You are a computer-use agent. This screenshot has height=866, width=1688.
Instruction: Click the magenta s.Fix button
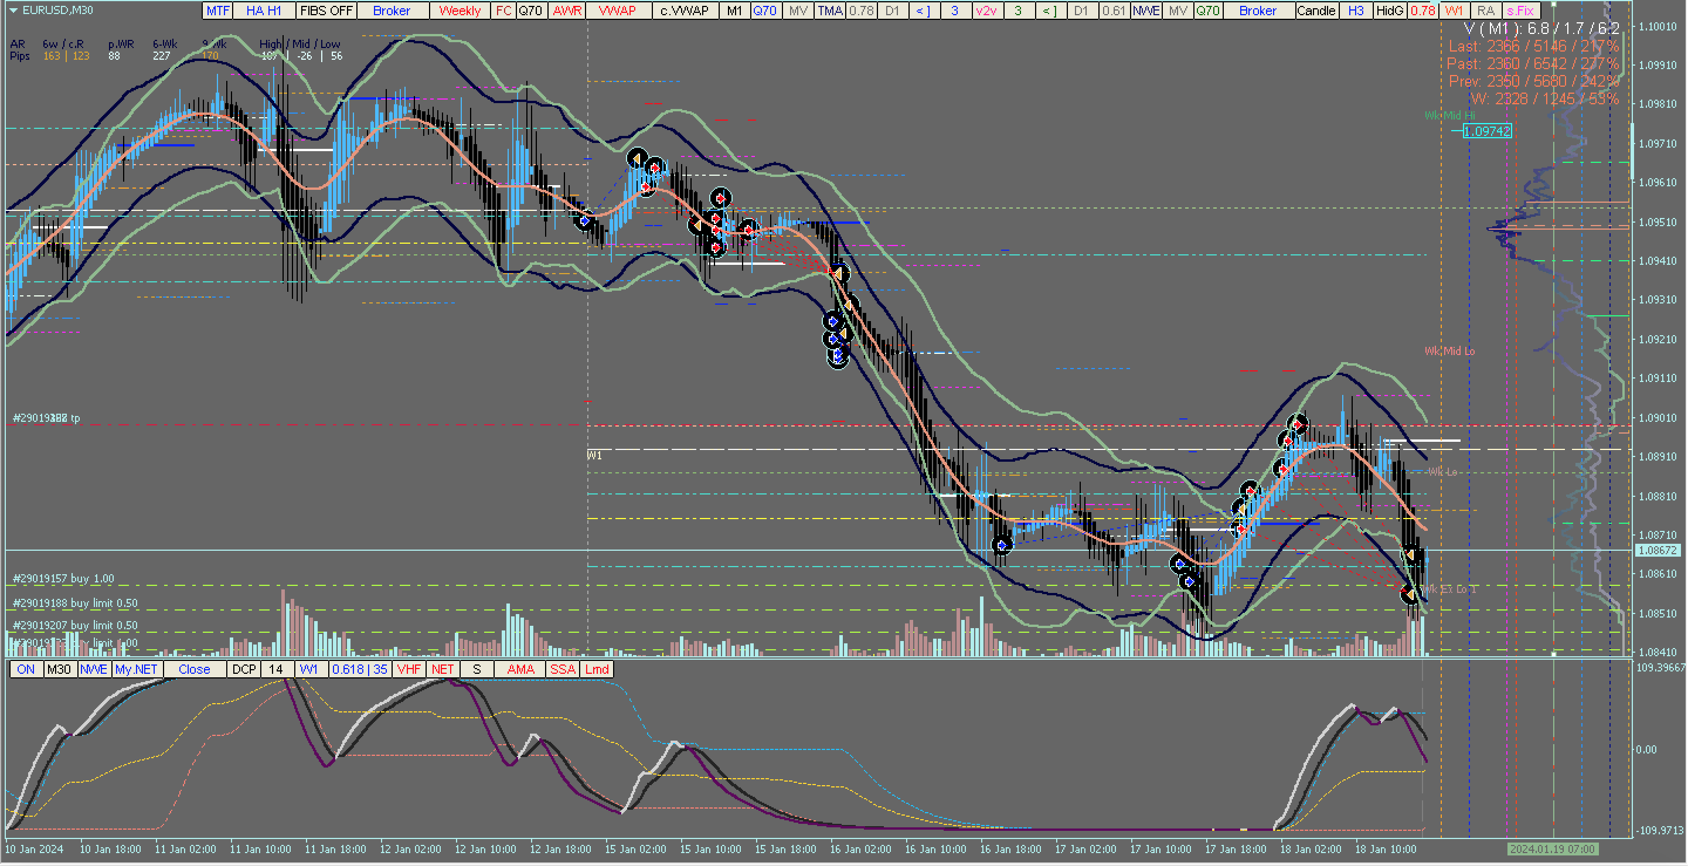click(1520, 11)
